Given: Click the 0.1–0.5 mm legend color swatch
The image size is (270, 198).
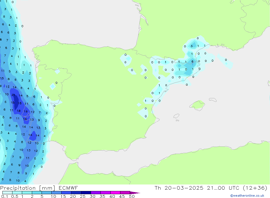Looking at the screenshot, I should [x=7, y=193].
